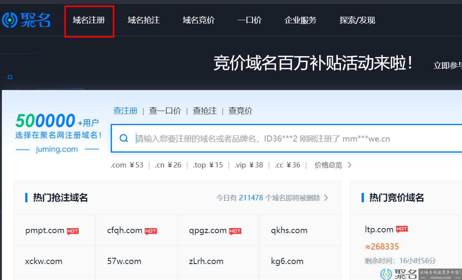
Task: Open the 域名注册 menu item
Action: tap(89, 20)
